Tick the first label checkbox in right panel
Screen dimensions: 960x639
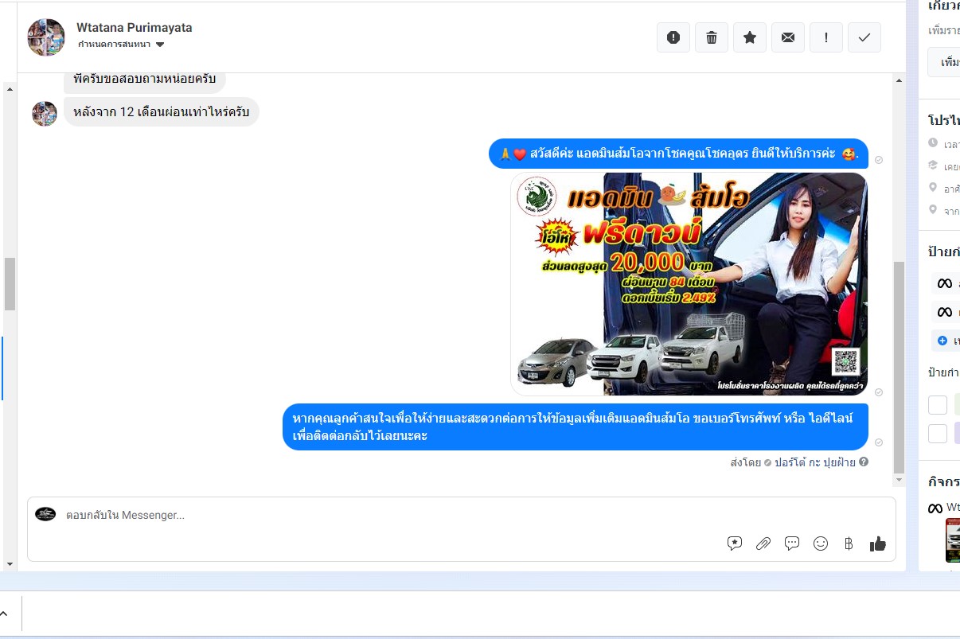click(938, 405)
